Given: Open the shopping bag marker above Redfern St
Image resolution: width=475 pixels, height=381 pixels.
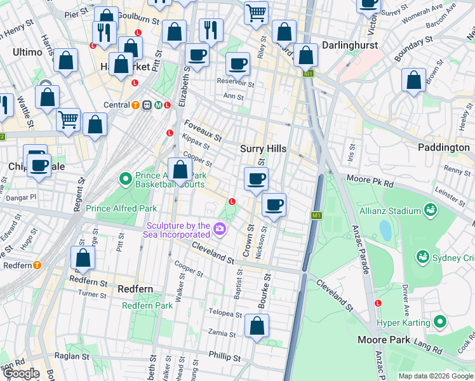Looking at the screenshot, I should click(x=83, y=258).
